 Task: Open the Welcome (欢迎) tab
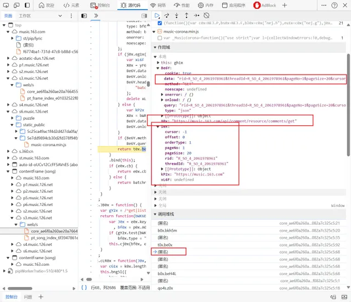(46, 5)
